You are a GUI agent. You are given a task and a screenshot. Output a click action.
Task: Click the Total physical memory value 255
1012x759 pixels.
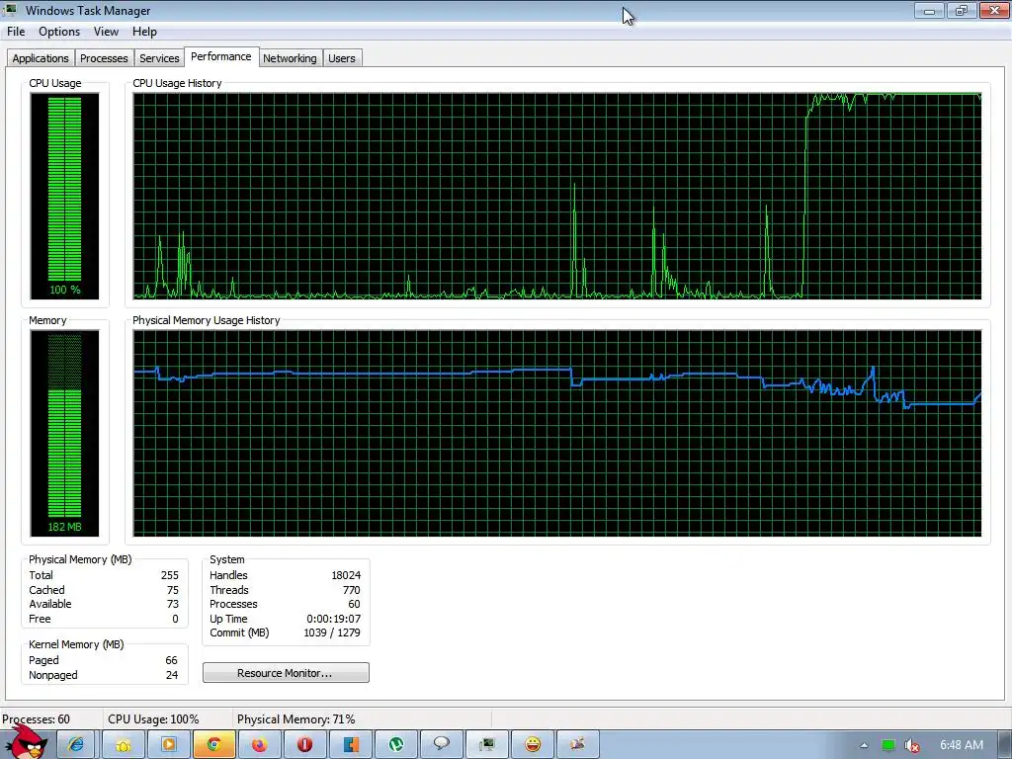click(170, 575)
